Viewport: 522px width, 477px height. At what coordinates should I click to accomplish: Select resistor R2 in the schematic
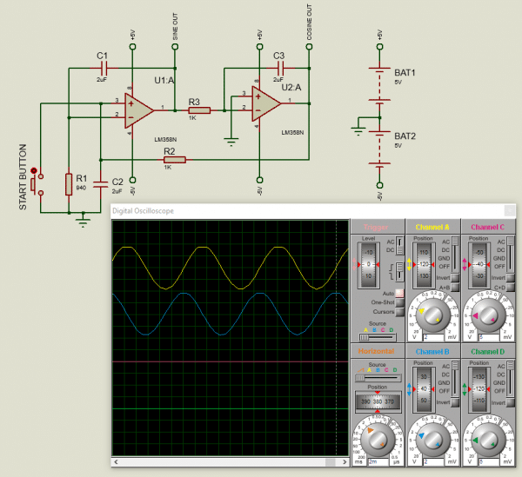pos(175,160)
